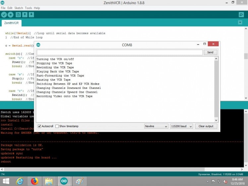Click 'Pausing the VCR Tape' output line
Viewport: 248px width, 186px height.
point(53,80)
